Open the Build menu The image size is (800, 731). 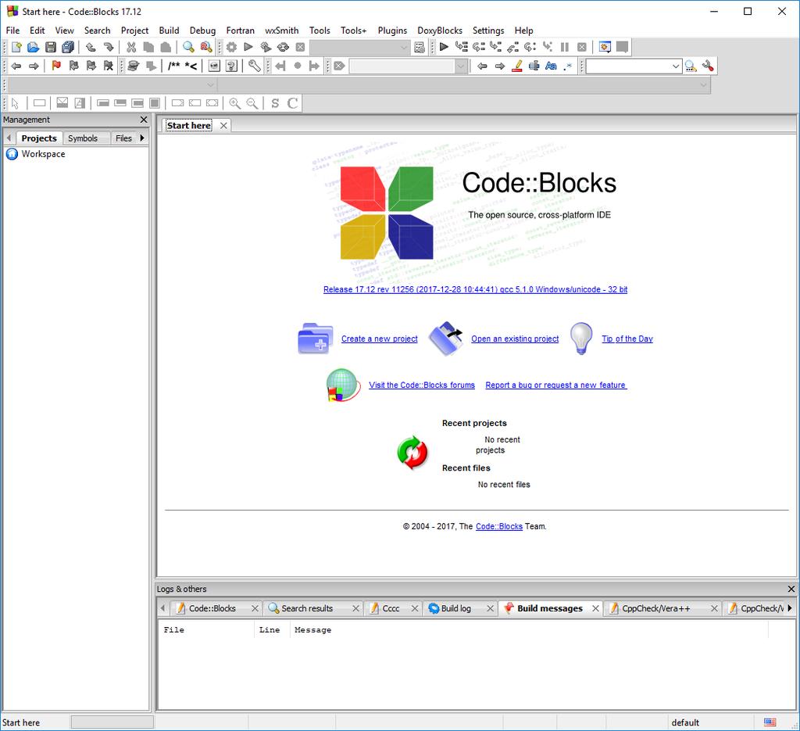coord(169,30)
